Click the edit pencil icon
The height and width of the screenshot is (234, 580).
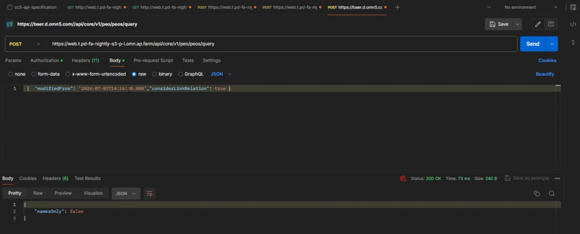[538, 24]
